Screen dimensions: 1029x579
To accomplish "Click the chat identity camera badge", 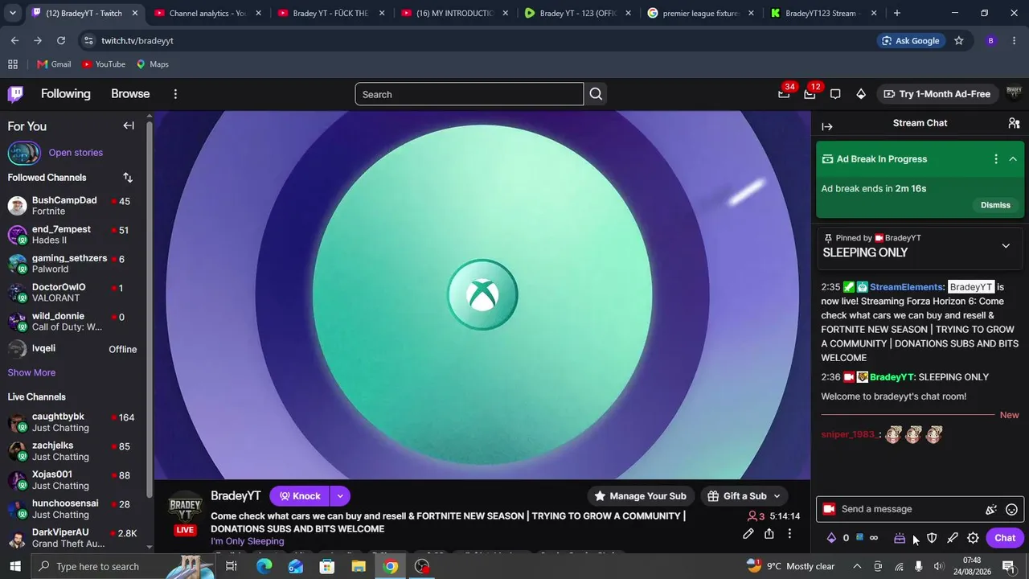I will point(829,509).
